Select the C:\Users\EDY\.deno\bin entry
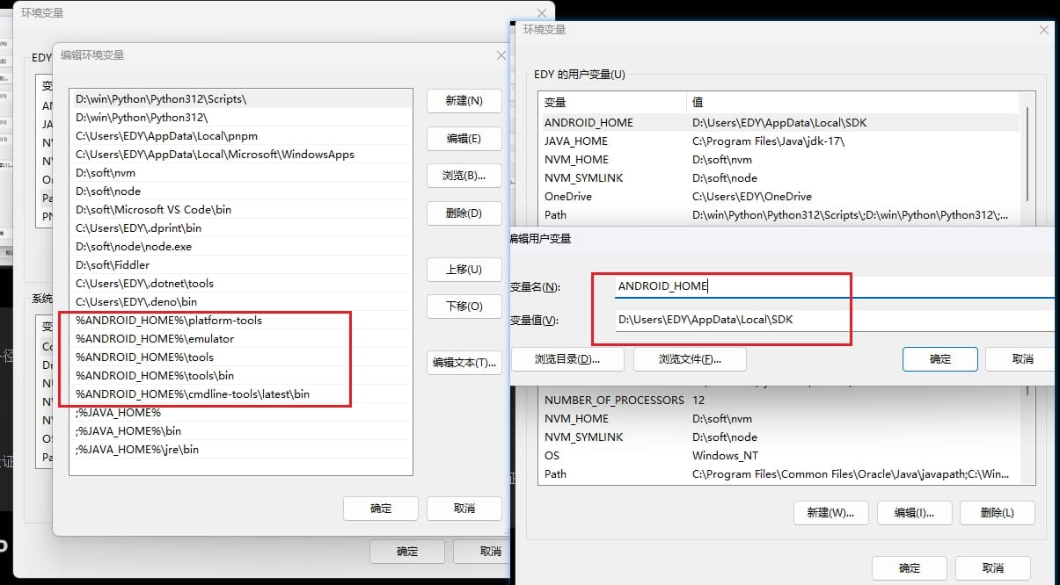Screen dimensions: 1060x585 [241, 302]
